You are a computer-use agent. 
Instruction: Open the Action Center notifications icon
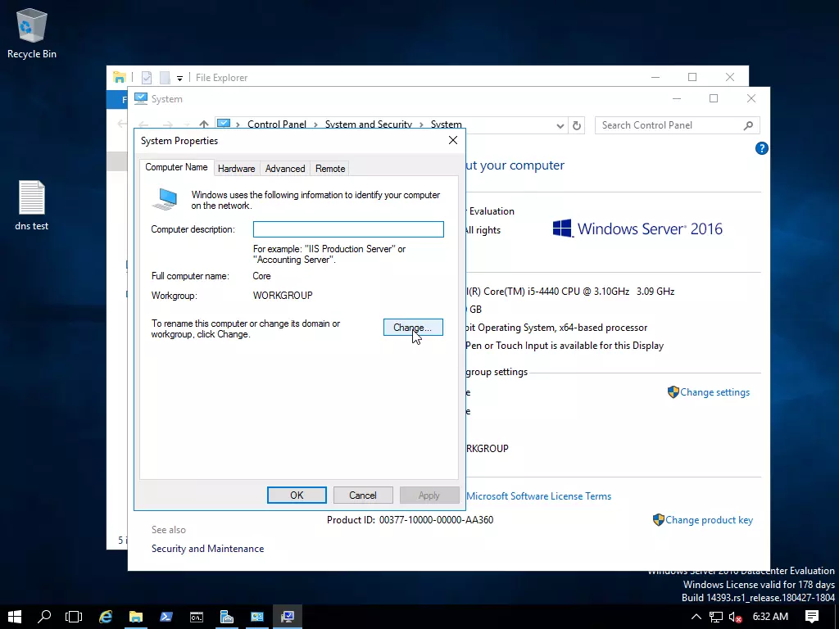812,617
